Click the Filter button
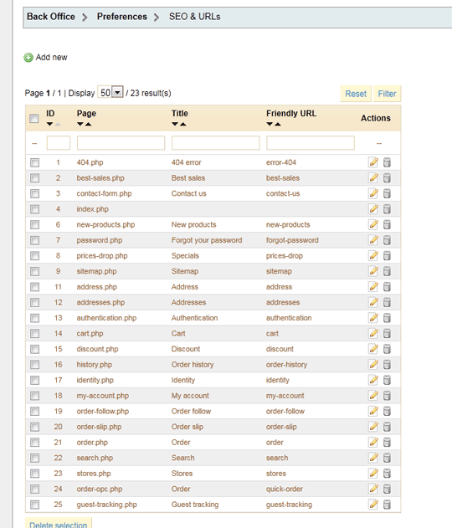The width and height of the screenshot is (452, 528). point(387,94)
